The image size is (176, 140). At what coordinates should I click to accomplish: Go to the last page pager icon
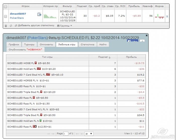tap(82, 134)
